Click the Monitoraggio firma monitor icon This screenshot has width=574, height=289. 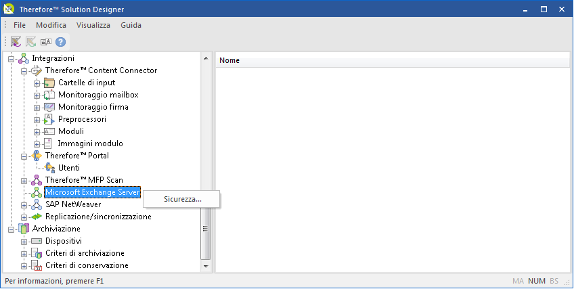tap(49, 107)
